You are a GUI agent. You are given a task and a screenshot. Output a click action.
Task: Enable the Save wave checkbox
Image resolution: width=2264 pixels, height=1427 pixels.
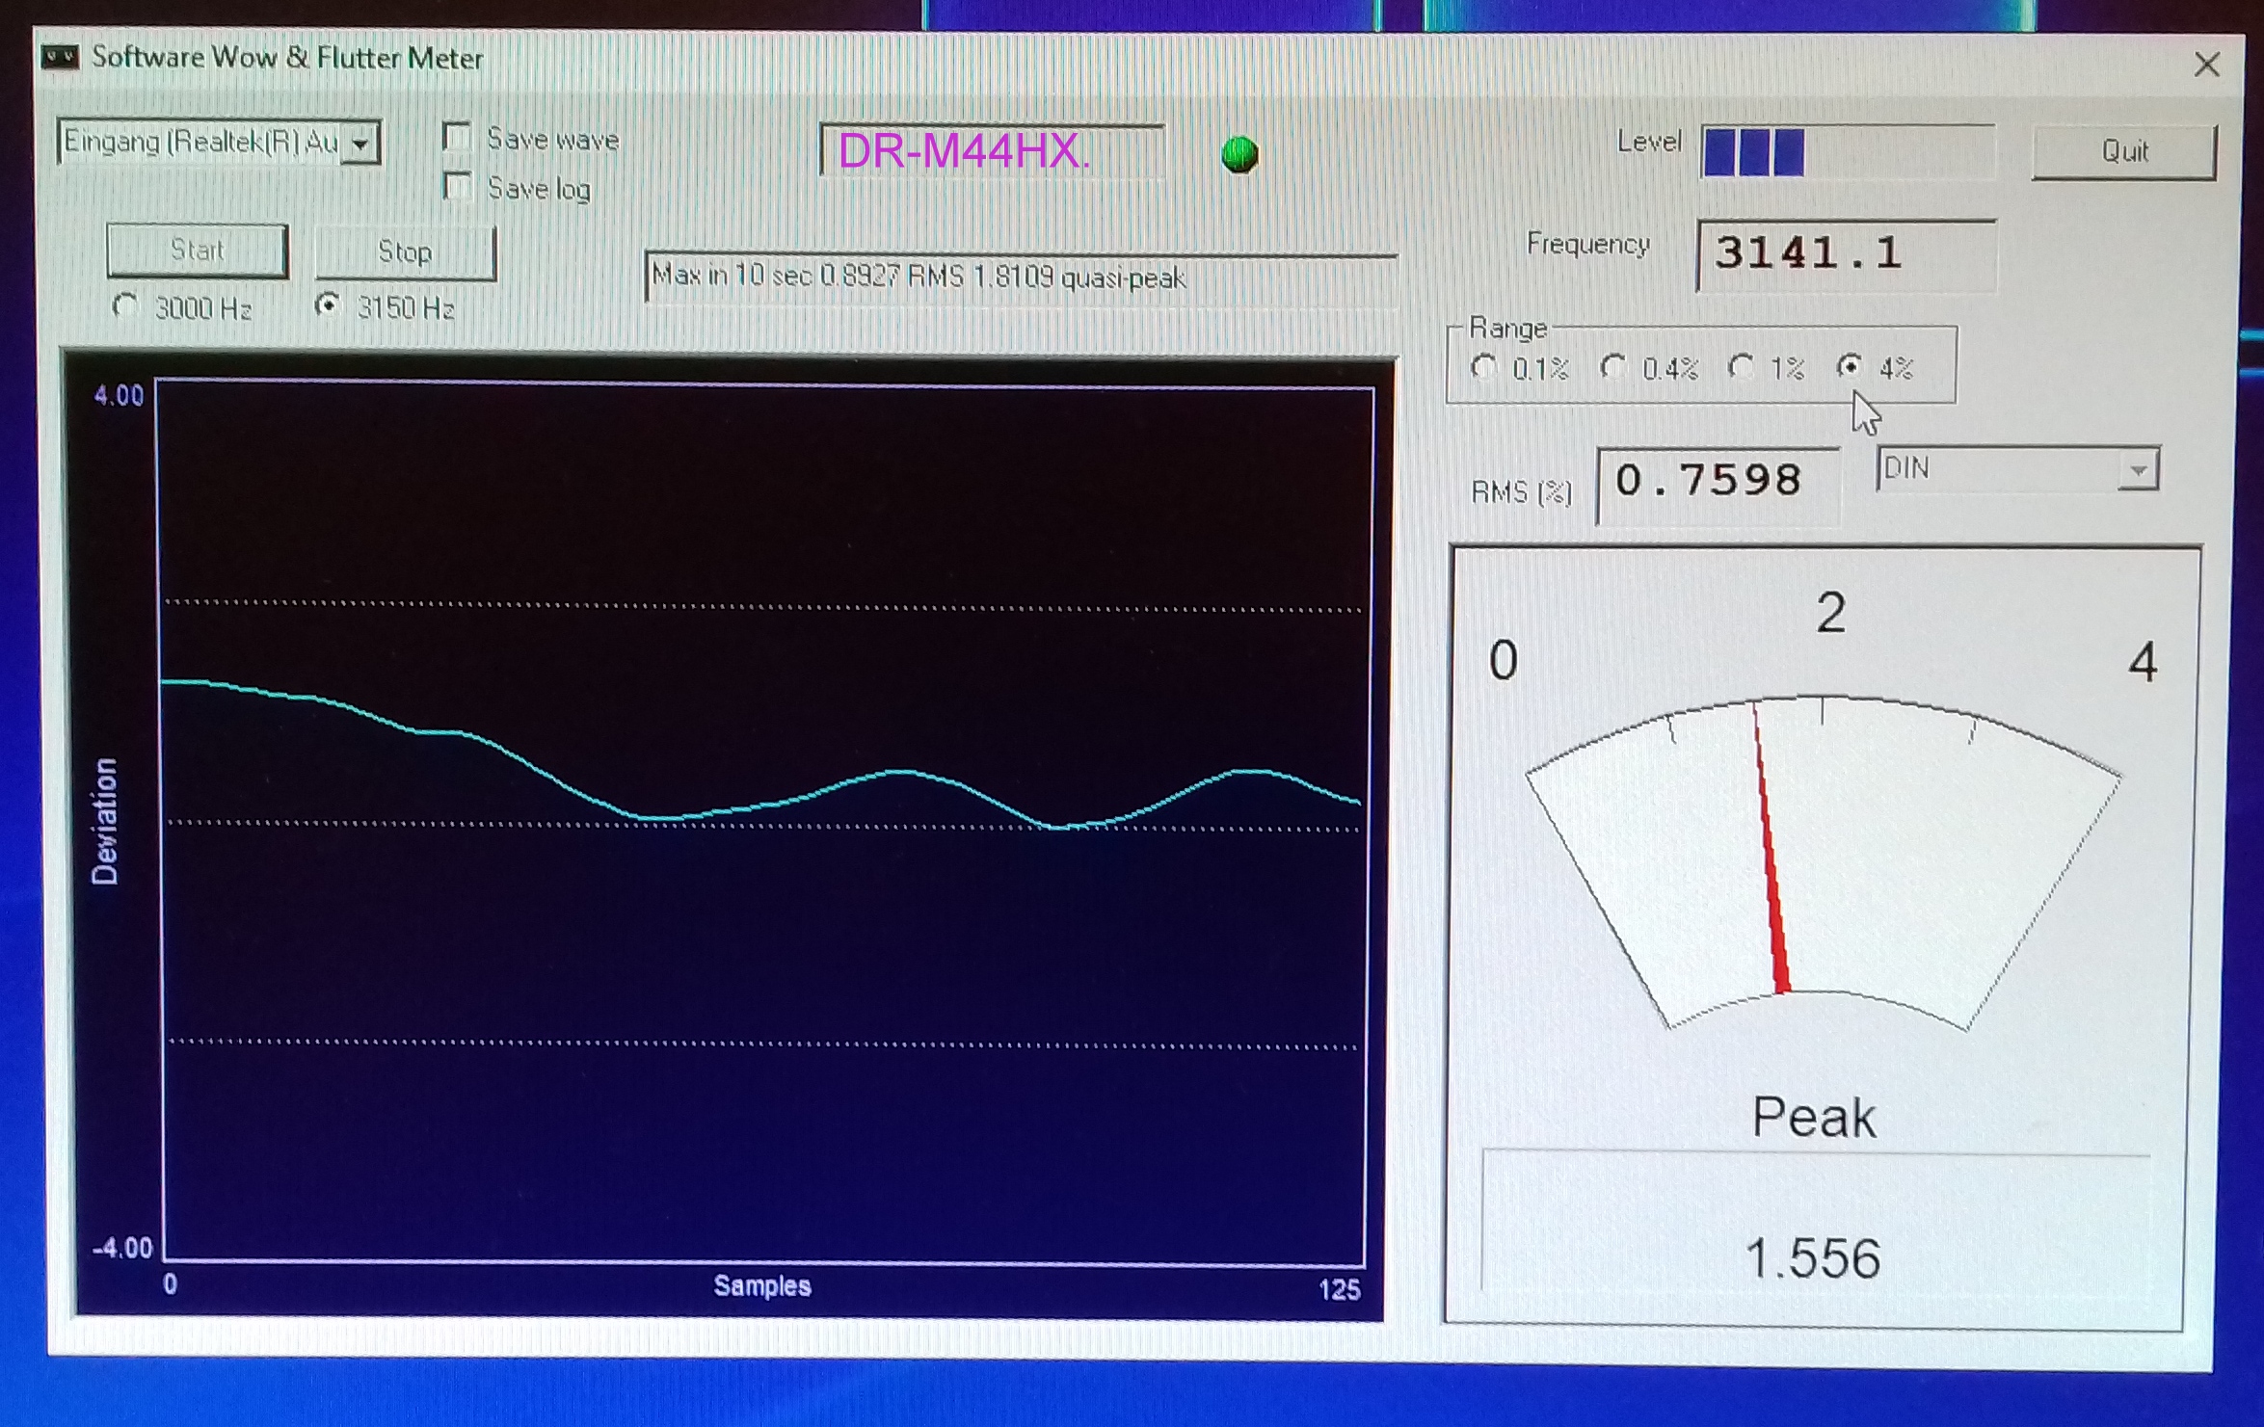[x=457, y=138]
